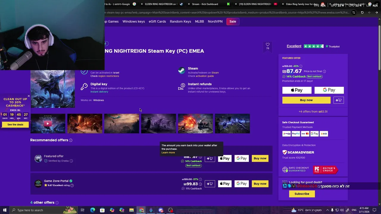Viewport: 381px width, 214px height.
Task: Open 'region restrictions' link
Action: [x=108, y=76]
